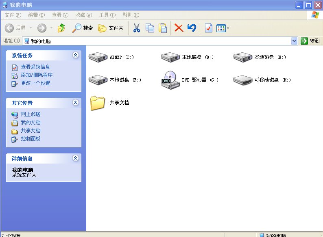Click the Forward green arrow button
323x237 pixels.
[x=42, y=28]
